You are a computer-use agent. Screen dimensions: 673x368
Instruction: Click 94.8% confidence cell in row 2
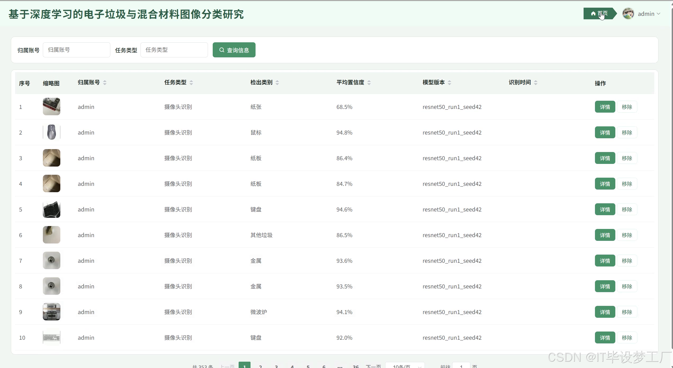[344, 132]
